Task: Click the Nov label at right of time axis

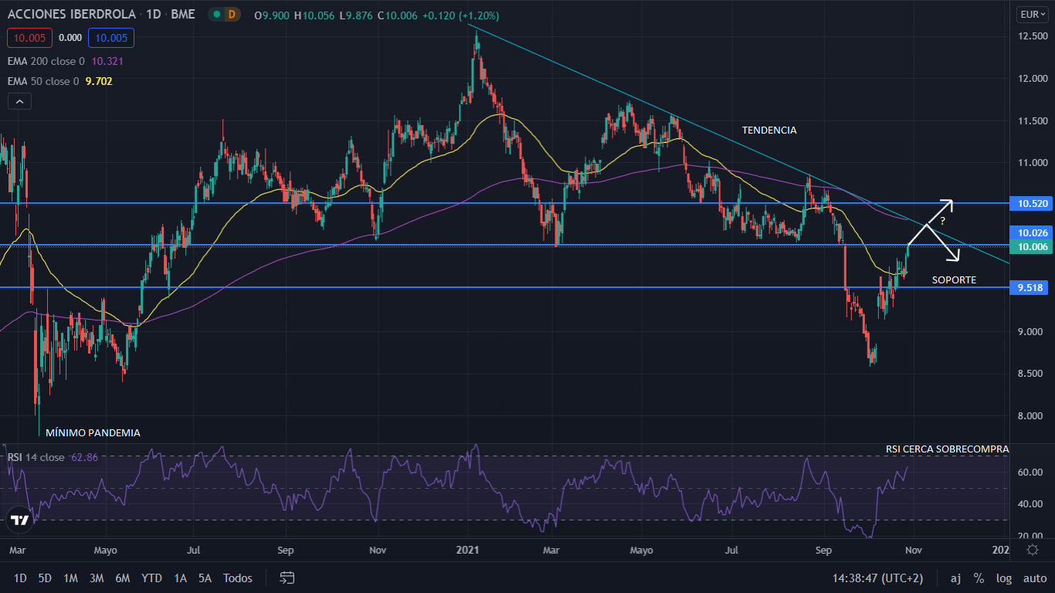Action: pyautogui.click(x=913, y=550)
